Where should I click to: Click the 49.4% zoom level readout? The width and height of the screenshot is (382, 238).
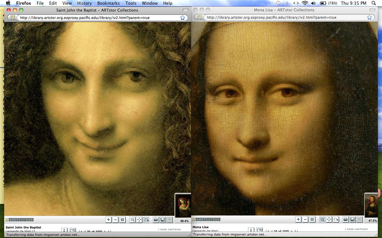[184, 221]
